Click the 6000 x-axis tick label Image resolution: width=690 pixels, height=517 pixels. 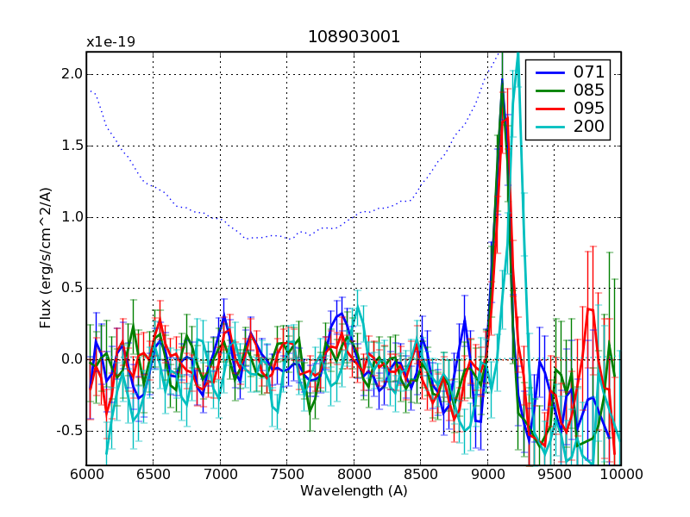86,475
